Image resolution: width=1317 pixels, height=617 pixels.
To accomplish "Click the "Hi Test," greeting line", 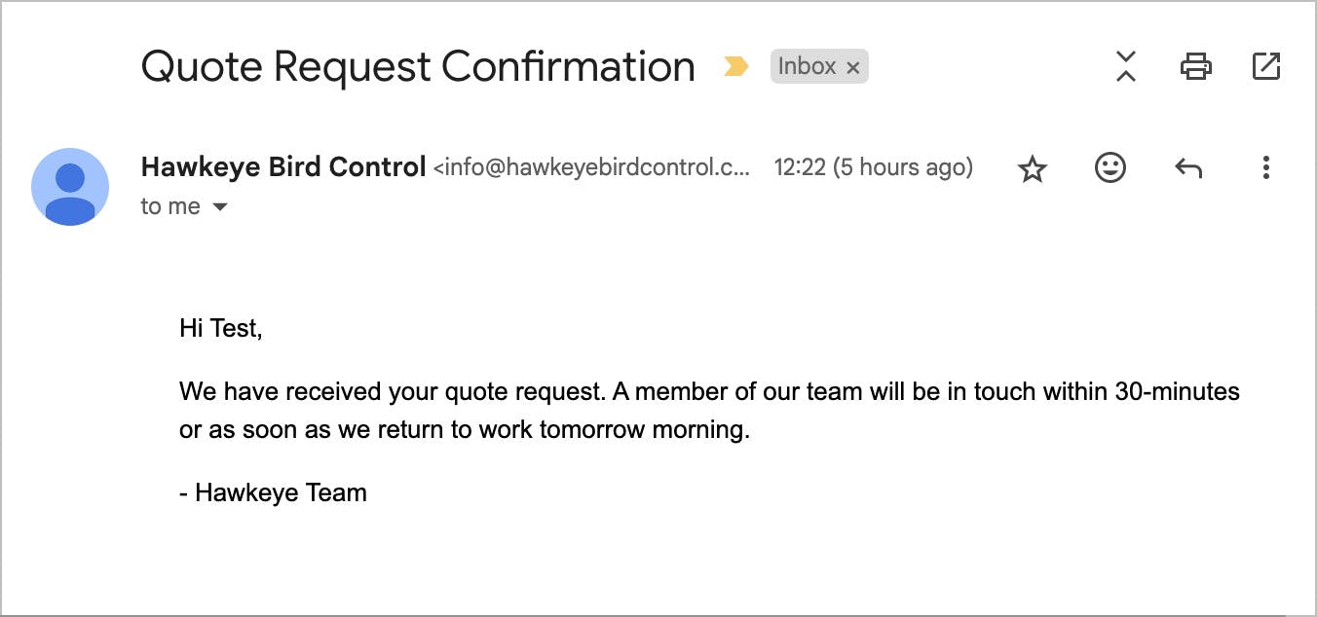I will tap(221, 329).
